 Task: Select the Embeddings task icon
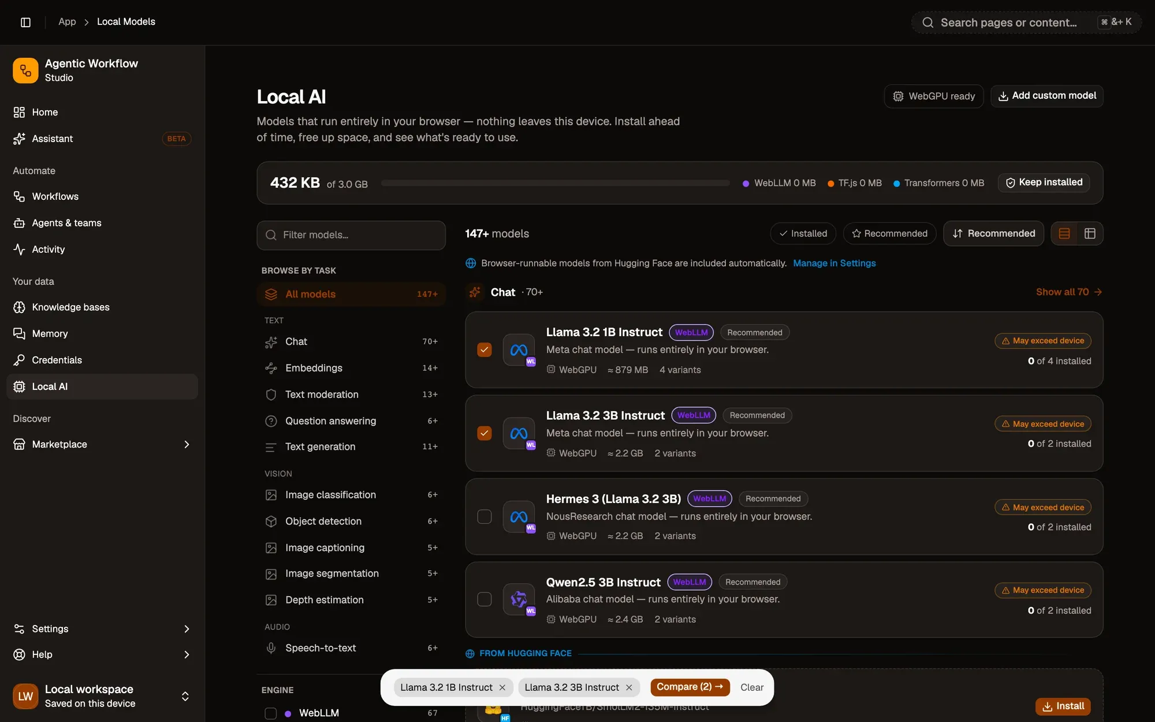coord(271,369)
